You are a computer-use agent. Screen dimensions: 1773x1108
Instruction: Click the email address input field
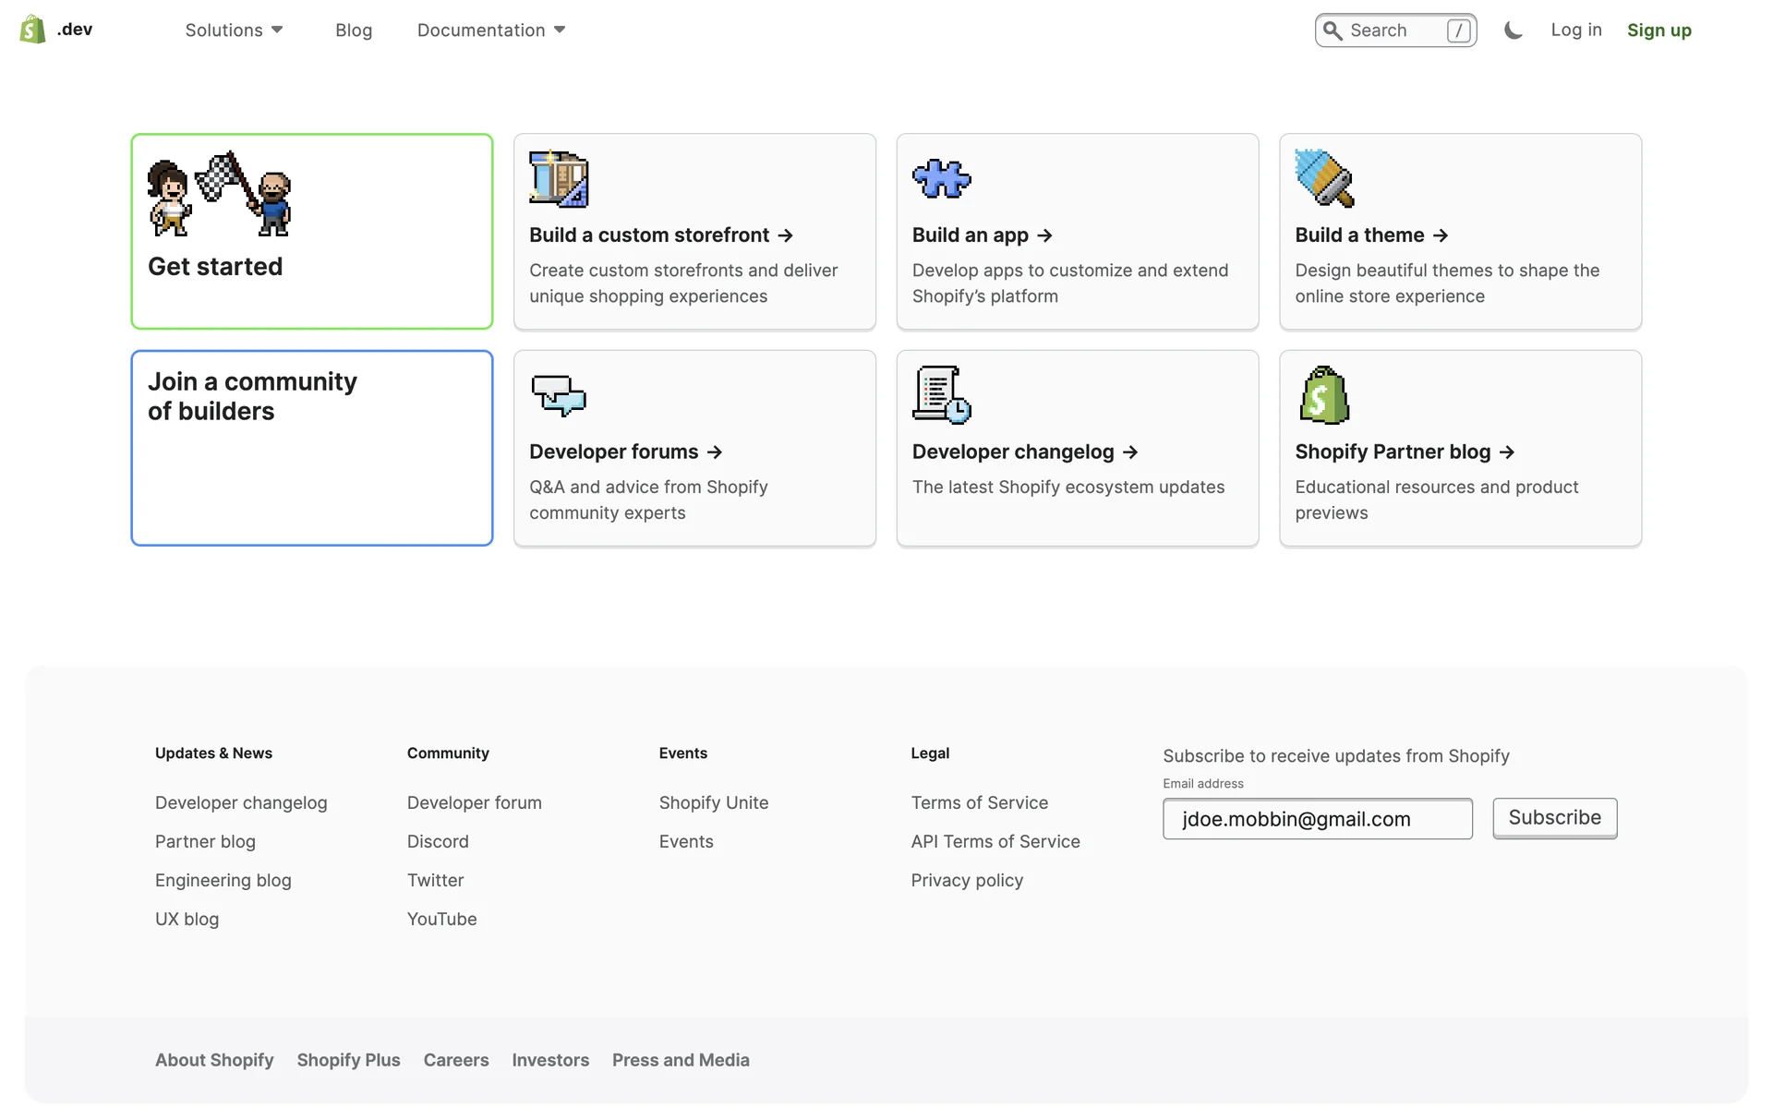point(1317,819)
